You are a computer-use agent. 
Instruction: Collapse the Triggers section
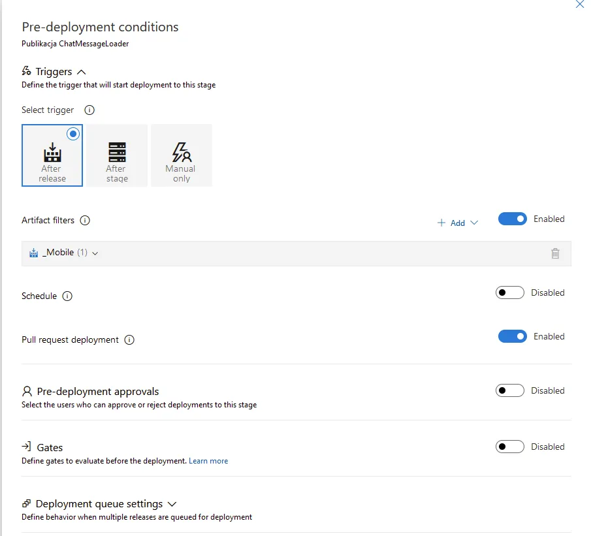click(x=82, y=72)
